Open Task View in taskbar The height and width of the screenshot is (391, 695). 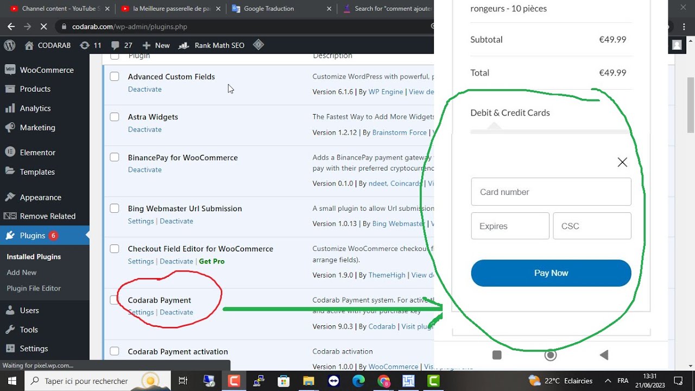click(183, 381)
